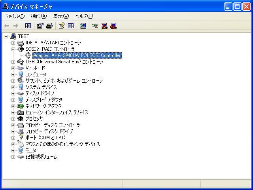This screenshot has height=190, width=253.
Task: Click the processor chip icon
Action: pos(21,119)
